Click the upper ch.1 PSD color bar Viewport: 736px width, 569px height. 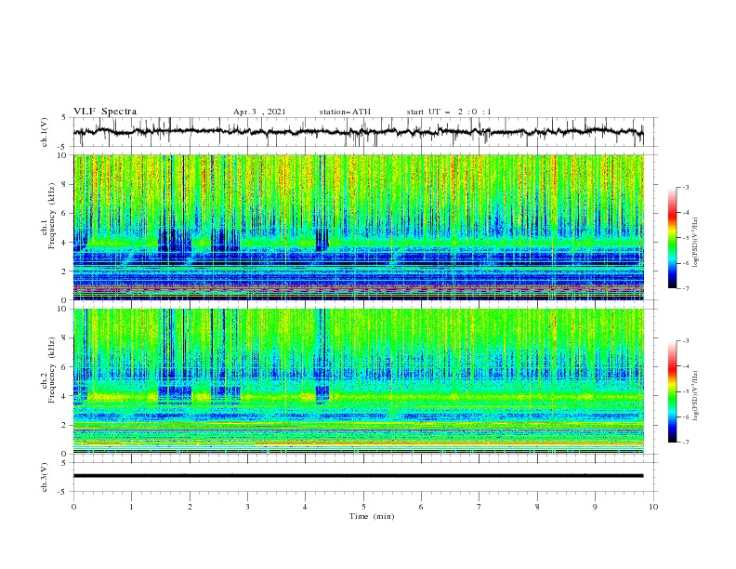[x=672, y=237]
